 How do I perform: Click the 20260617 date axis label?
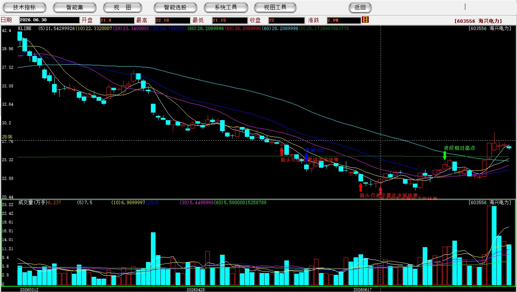362,289
